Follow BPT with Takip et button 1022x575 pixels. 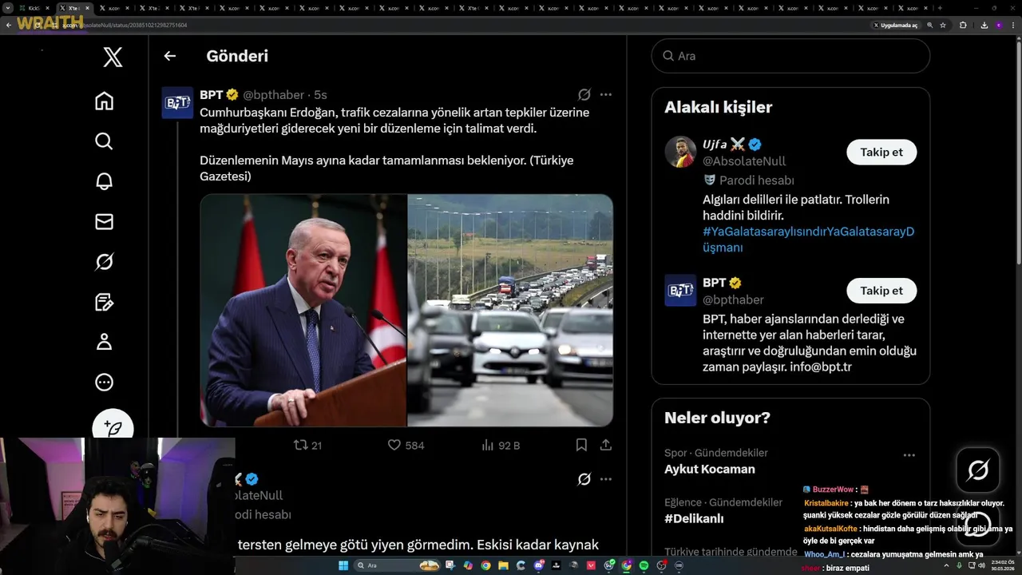tap(881, 291)
